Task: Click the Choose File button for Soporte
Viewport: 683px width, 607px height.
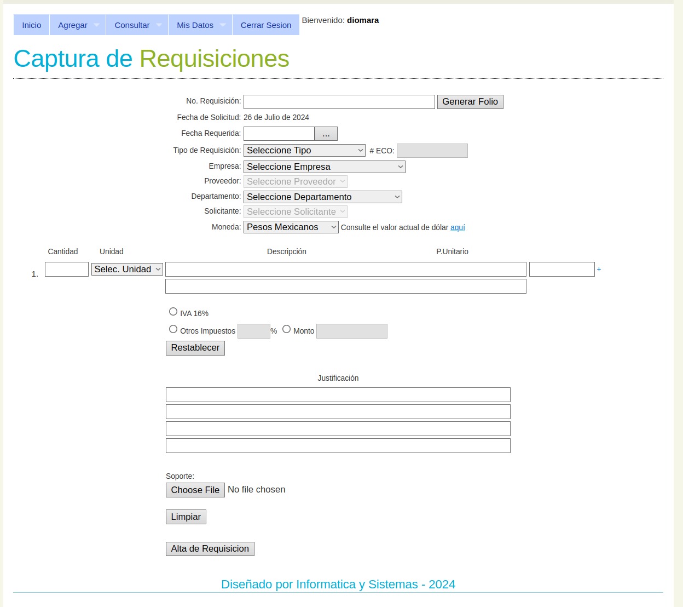Action: coord(195,490)
